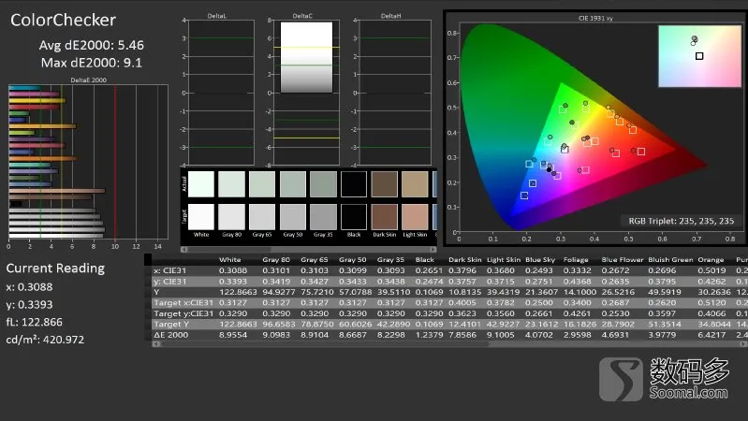748x421 pixels.
Task: Choose the Actual Gray 65 swatch
Action: pyautogui.click(x=262, y=184)
